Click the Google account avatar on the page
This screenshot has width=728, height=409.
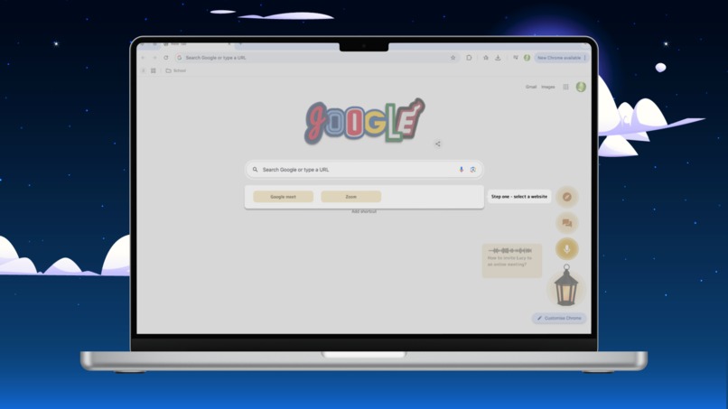click(581, 87)
